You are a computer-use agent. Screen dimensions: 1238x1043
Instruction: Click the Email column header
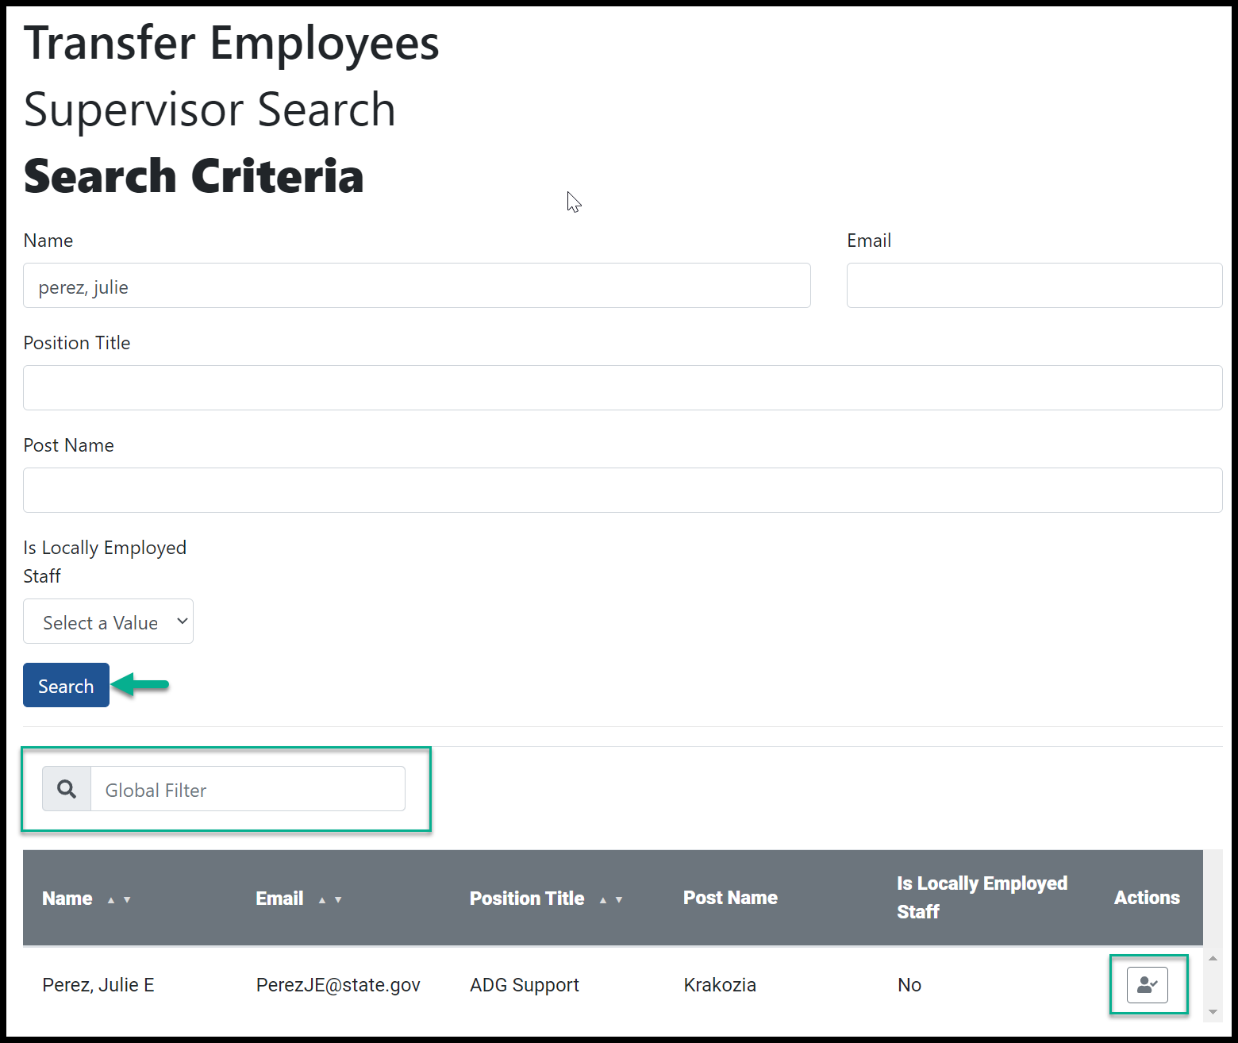(279, 899)
